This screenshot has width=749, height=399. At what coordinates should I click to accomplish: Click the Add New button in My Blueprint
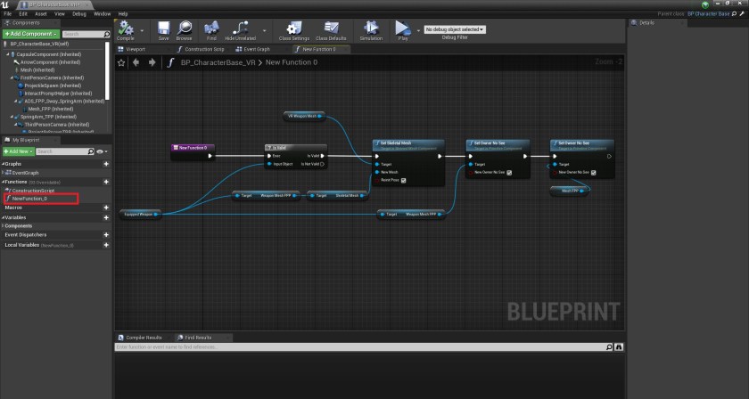click(x=18, y=151)
